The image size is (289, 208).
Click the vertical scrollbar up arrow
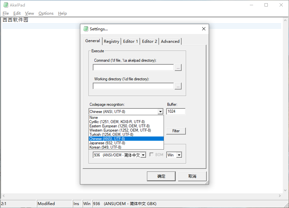(x=285, y=20)
